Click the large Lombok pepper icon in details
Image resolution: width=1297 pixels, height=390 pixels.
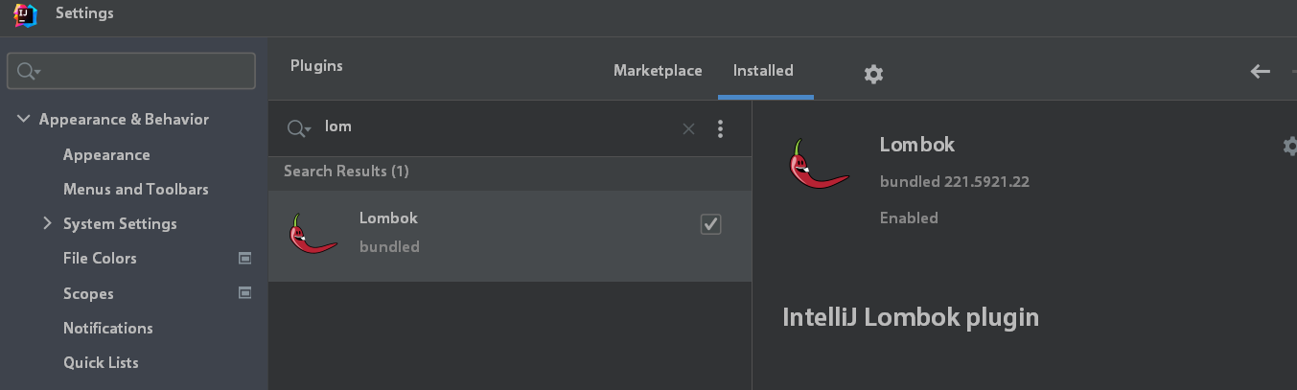(819, 164)
